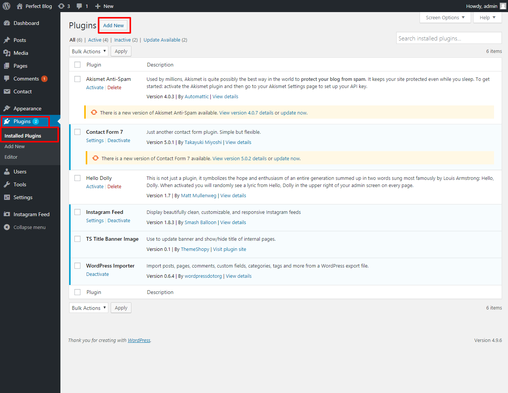
Task: Click the WordPress logo in admin bar
Action: point(6,6)
